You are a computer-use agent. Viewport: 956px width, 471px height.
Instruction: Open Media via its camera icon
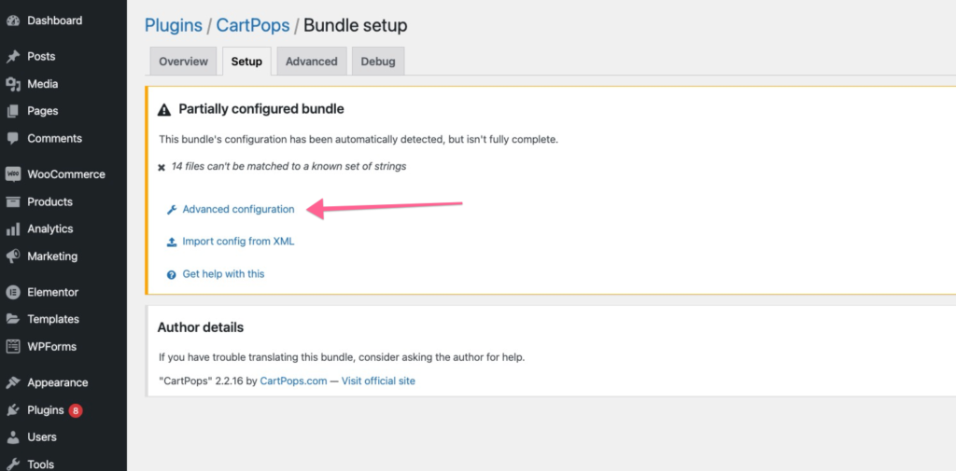click(13, 84)
